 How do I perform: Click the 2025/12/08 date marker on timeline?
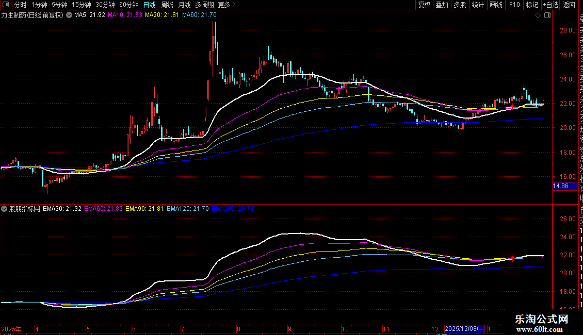[x=464, y=328]
